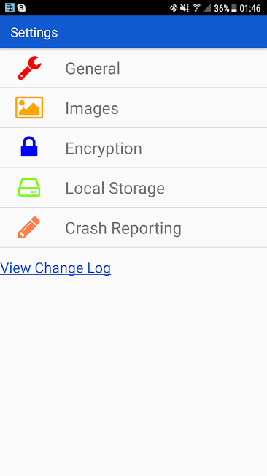Screen dimensions: 267x476
Task: Tap the notes app notification icon
Action: [x=9, y=7]
